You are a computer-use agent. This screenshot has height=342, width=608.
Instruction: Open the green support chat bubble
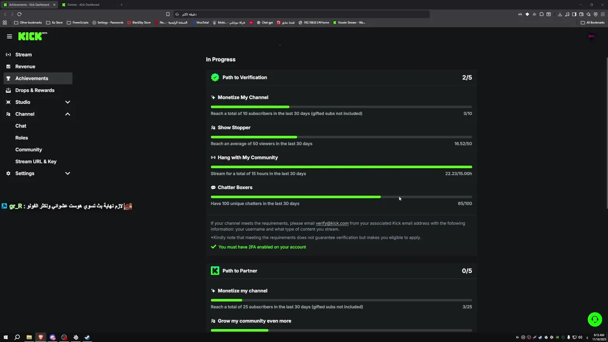(595, 320)
